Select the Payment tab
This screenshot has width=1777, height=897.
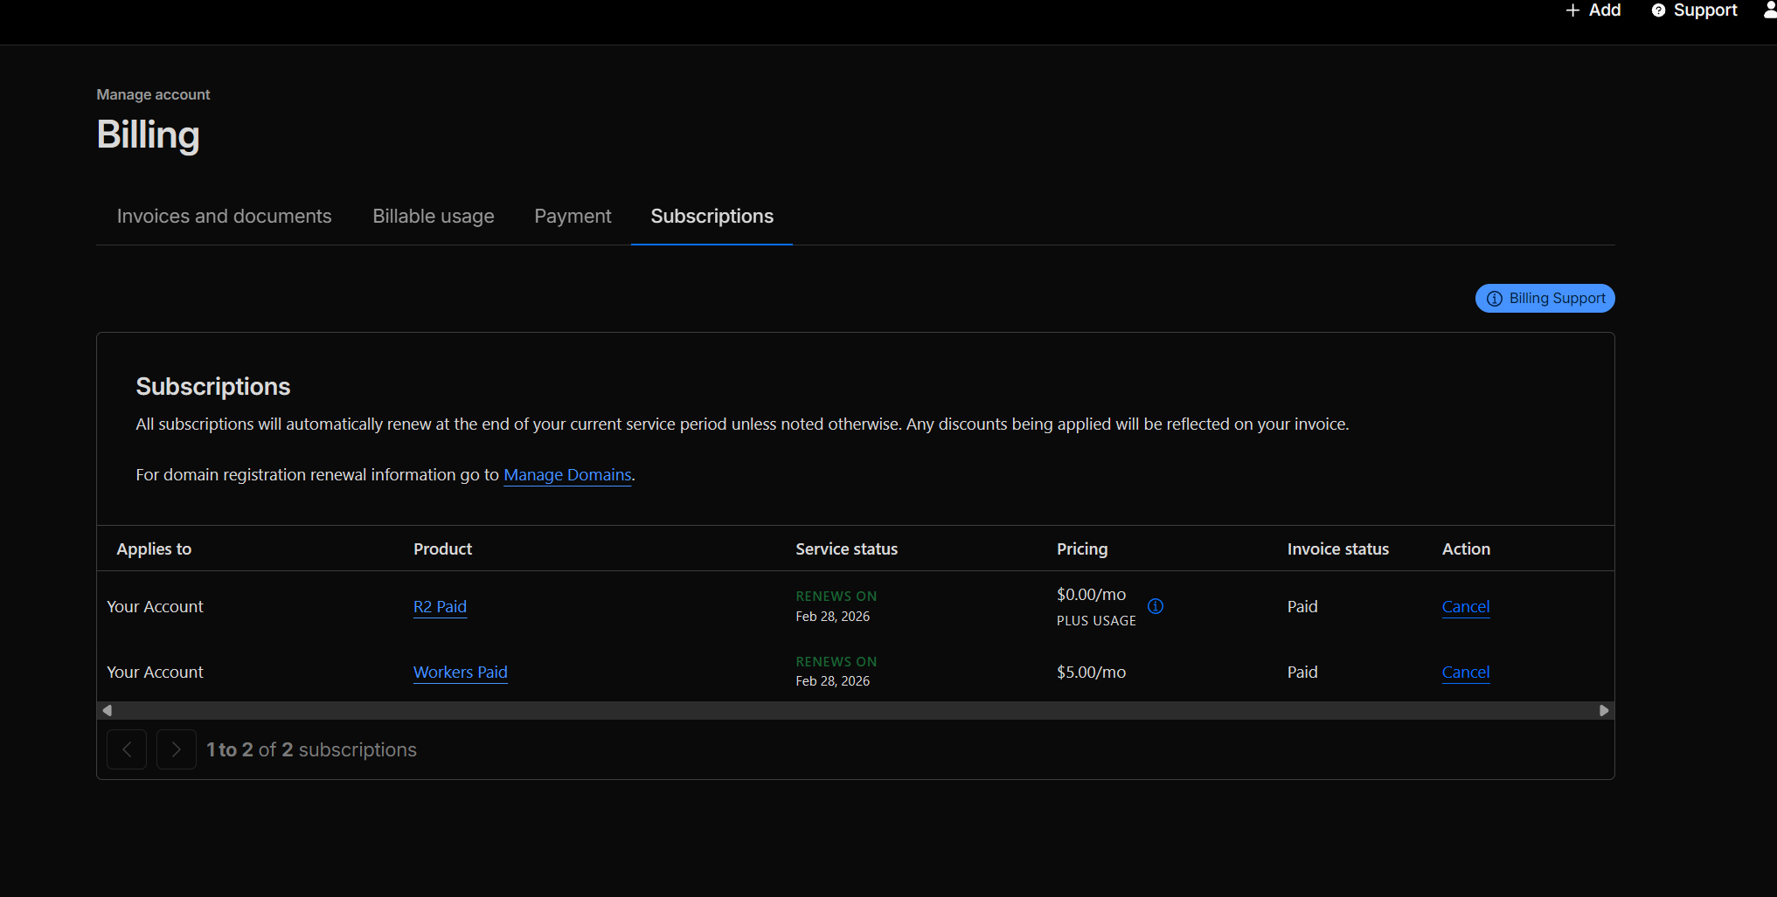[x=573, y=217]
